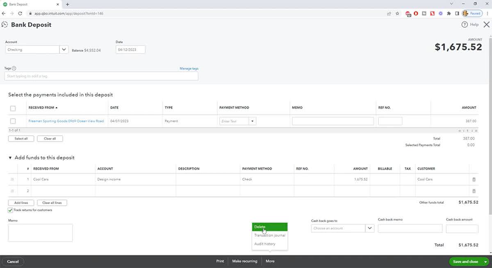Check the select-all payments header checkbox

pyautogui.click(x=13, y=109)
